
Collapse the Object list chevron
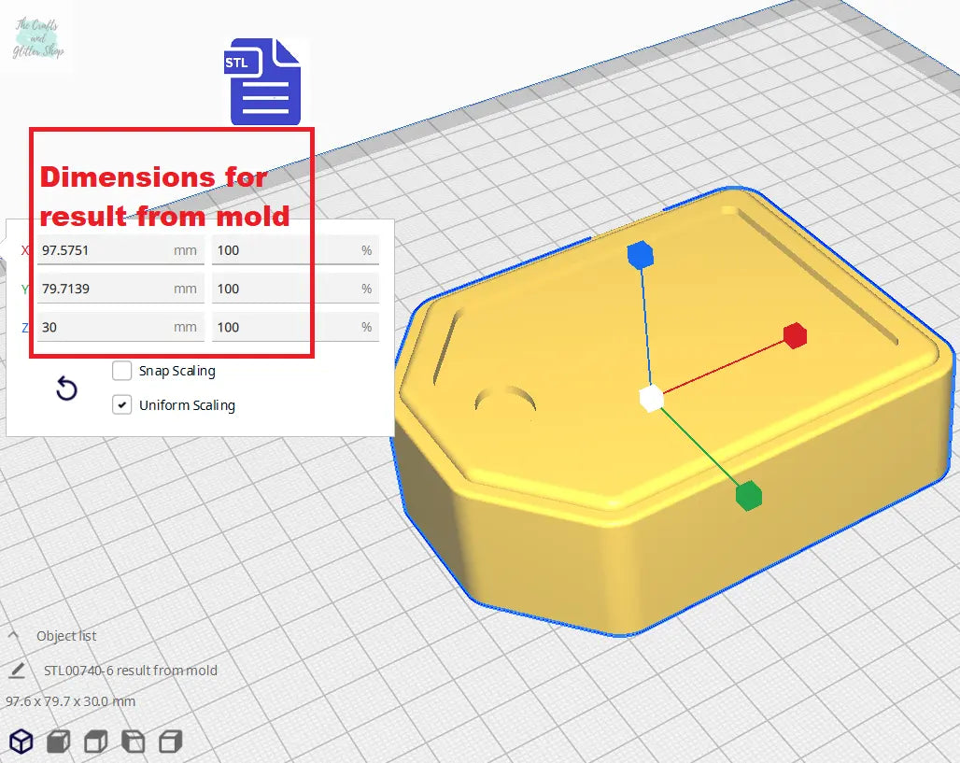(x=14, y=635)
